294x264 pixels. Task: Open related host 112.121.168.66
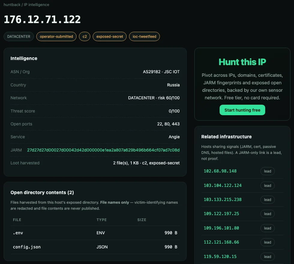[x=221, y=242]
